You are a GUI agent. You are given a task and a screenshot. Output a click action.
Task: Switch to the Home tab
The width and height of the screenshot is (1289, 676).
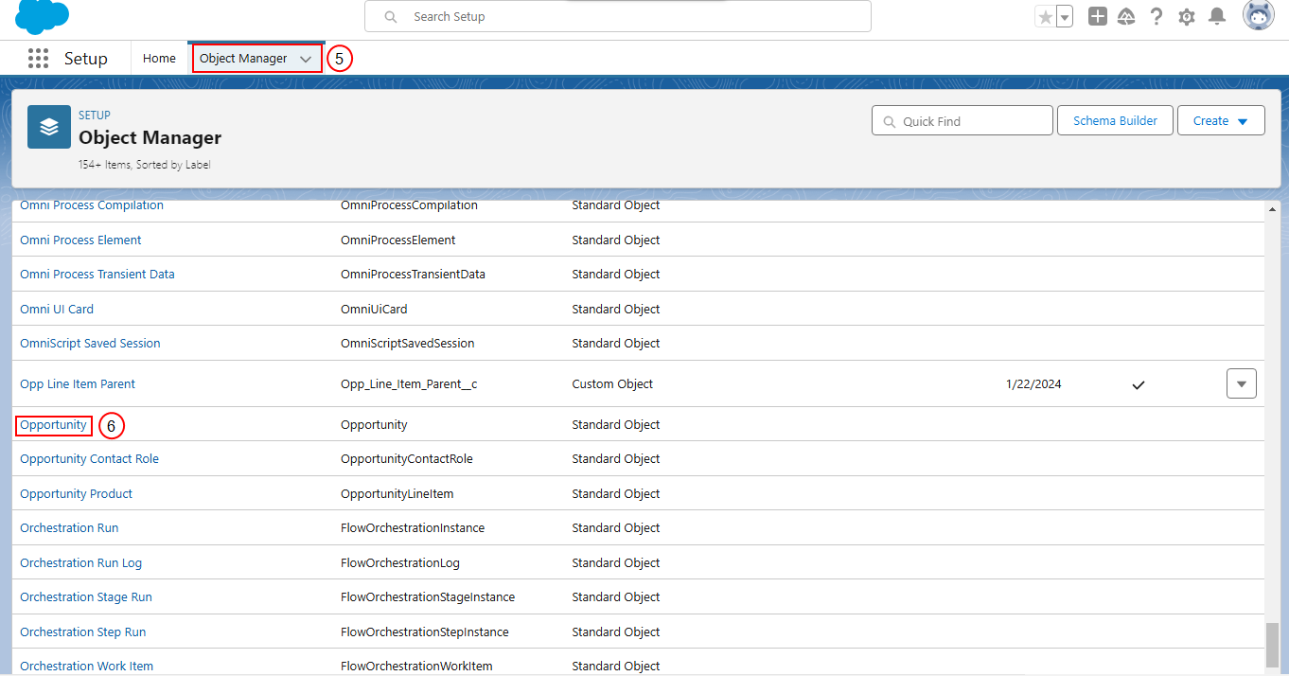coord(159,59)
